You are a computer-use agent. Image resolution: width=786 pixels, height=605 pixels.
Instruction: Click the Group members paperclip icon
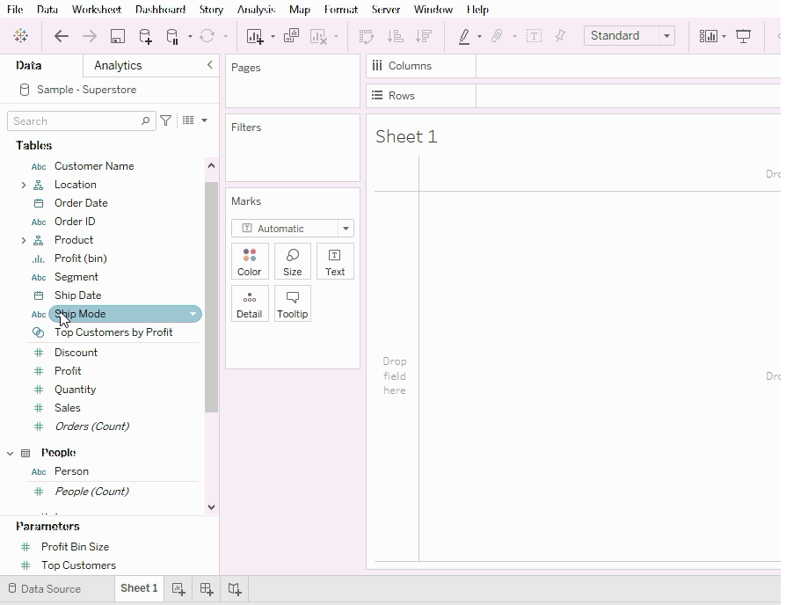497,36
